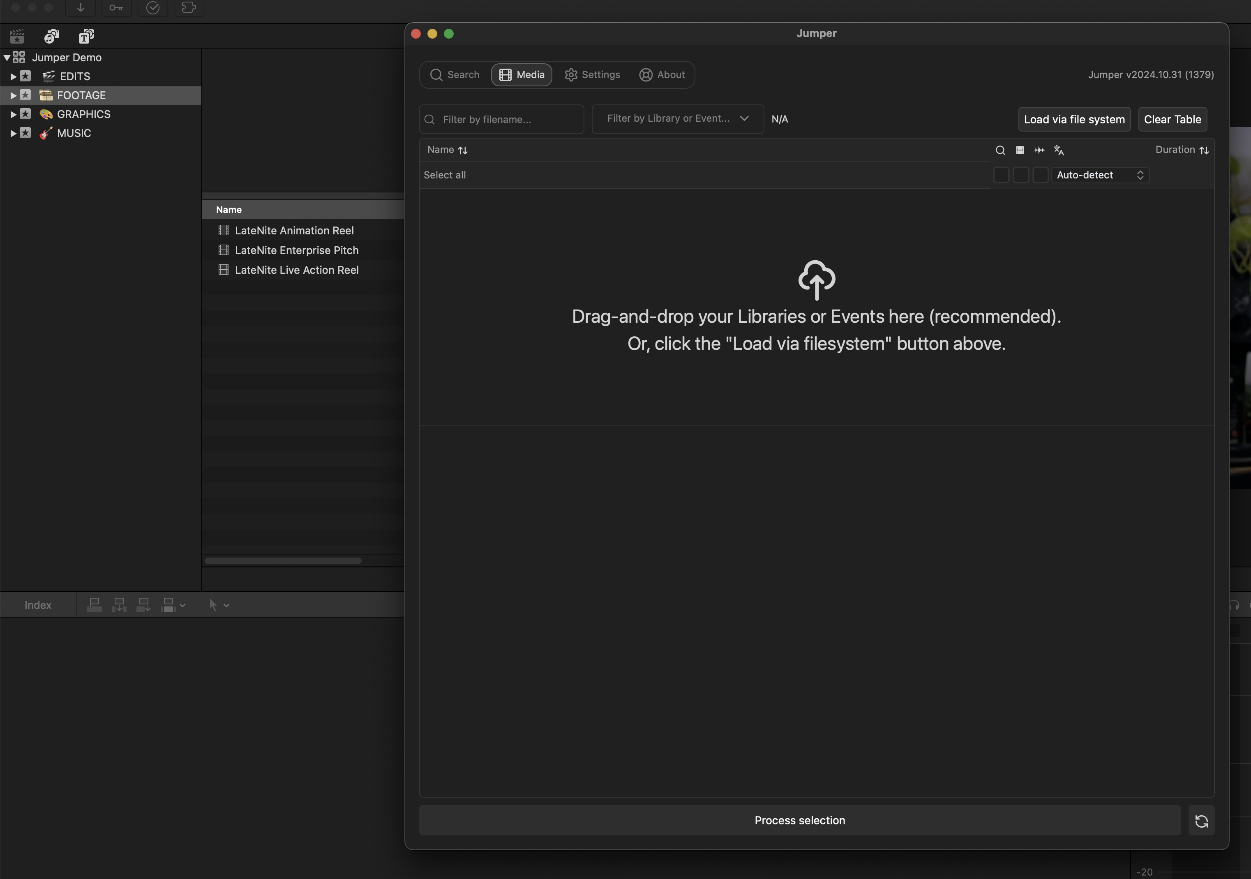Click the extensions puzzle piece icon
1251x879 pixels.
pyautogui.click(x=189, y=8)
